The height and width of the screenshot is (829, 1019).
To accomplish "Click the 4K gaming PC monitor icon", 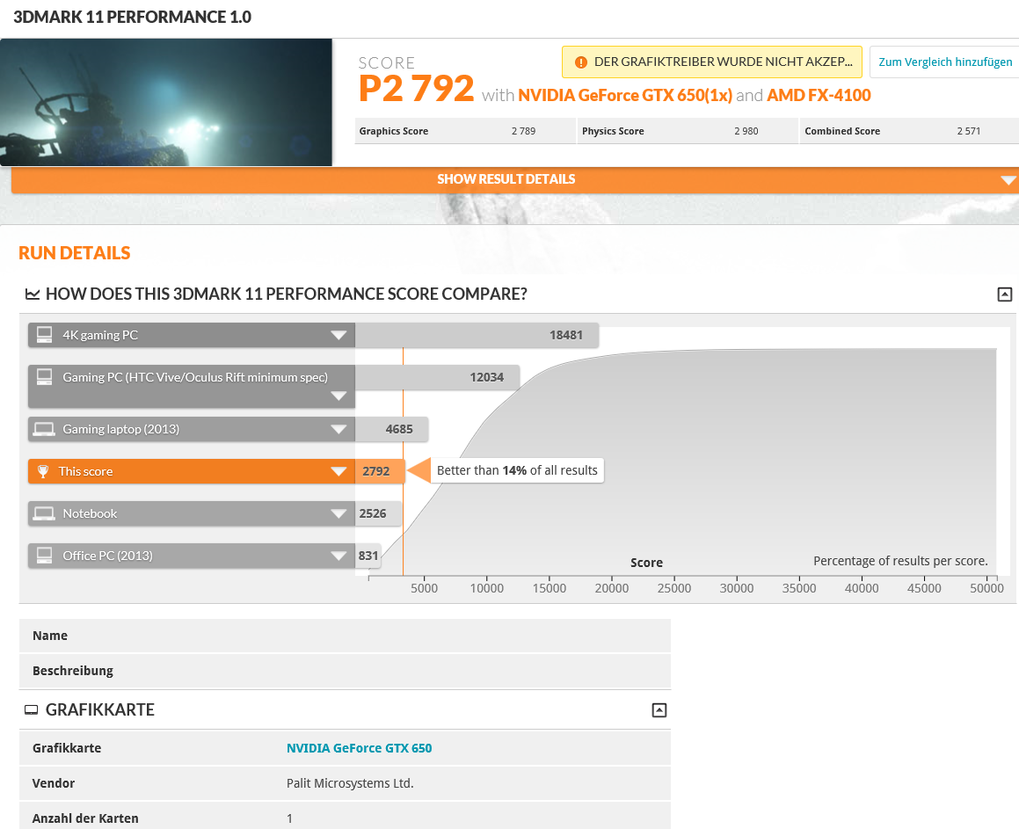I will [x=44, y=335].
